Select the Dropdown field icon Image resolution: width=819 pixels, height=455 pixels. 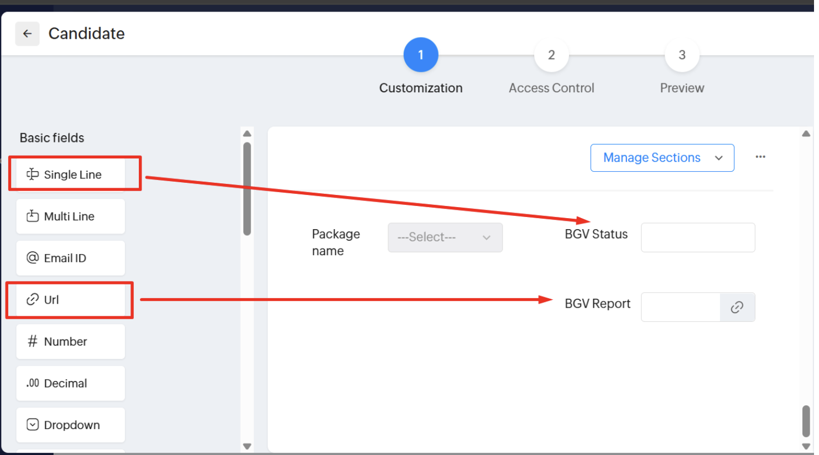33,425
